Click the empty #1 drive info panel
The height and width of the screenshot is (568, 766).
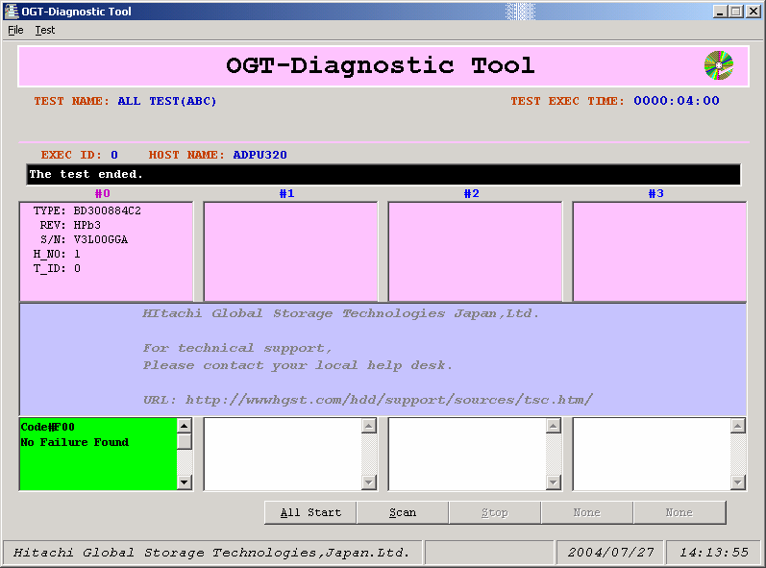[x=290, y=251]
